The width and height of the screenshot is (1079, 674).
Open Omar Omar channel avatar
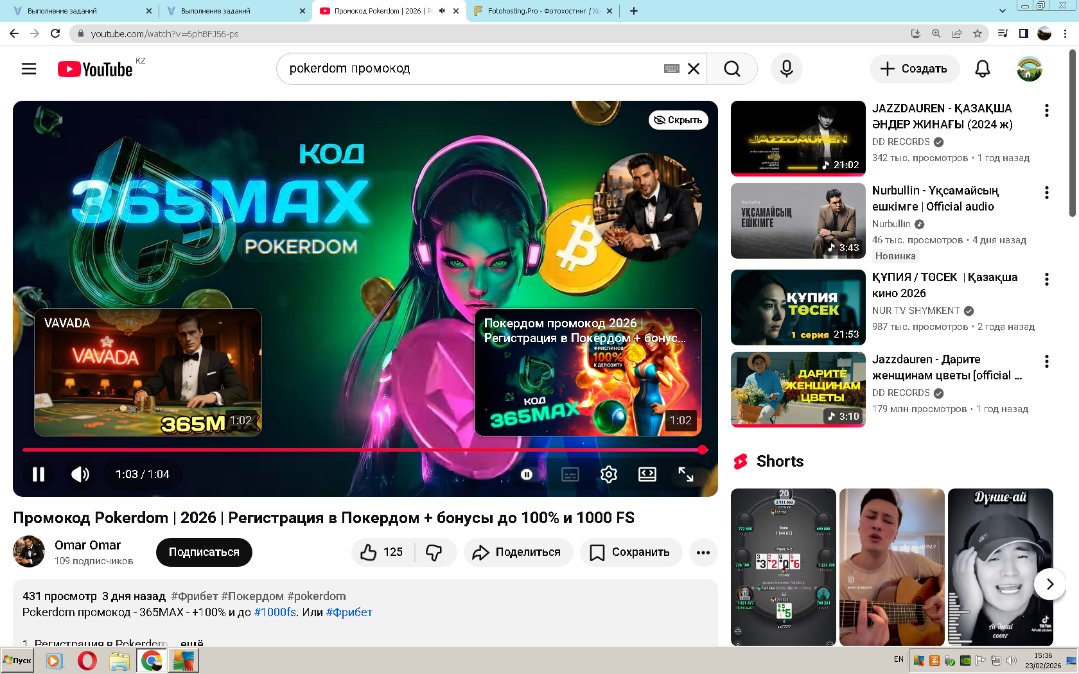(29, 551)
